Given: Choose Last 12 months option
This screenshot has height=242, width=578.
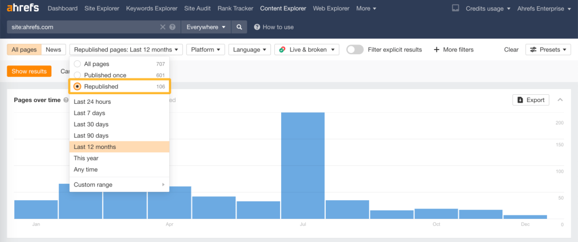Looking at the screenshot, I should (x=119, y=147).
